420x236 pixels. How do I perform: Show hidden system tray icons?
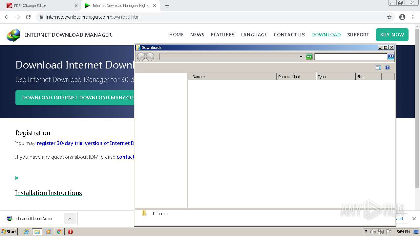(366, 232)
